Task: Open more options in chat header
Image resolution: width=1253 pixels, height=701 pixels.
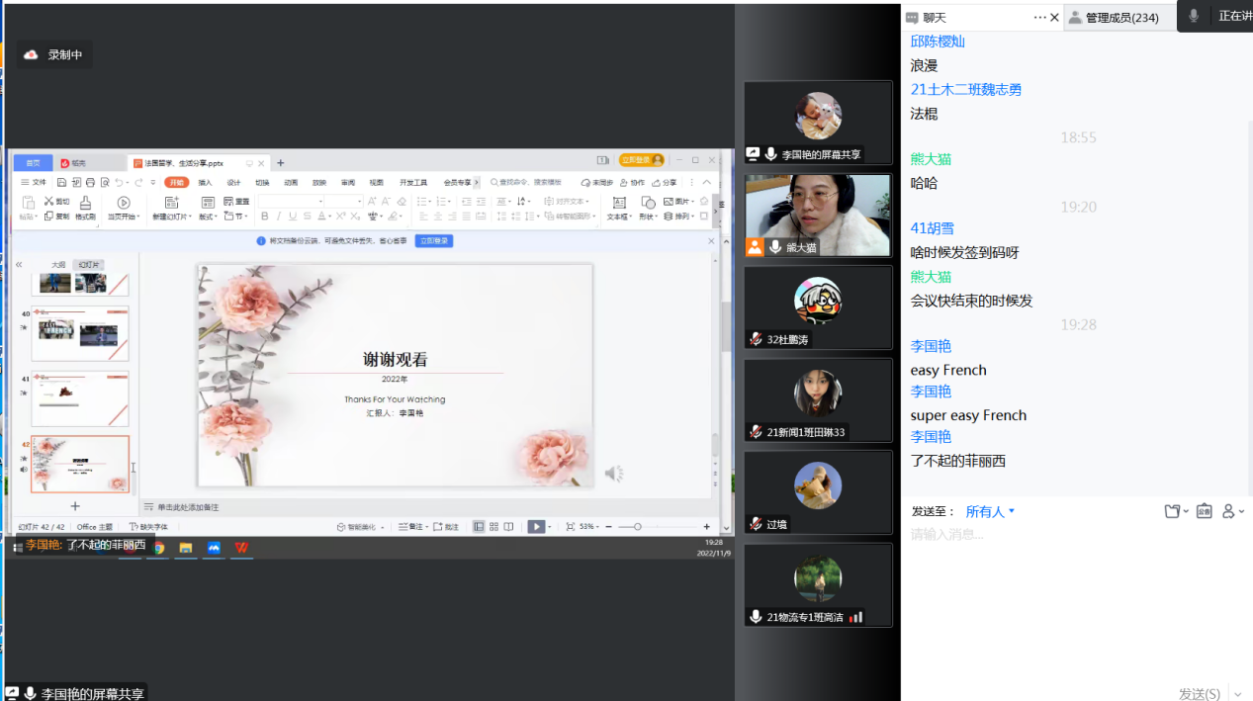Action: coord(1039,17)
